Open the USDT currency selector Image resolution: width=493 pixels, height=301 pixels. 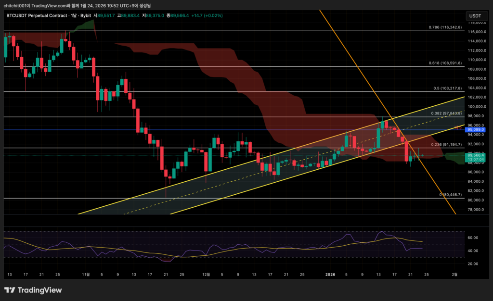tap(474, 16)
